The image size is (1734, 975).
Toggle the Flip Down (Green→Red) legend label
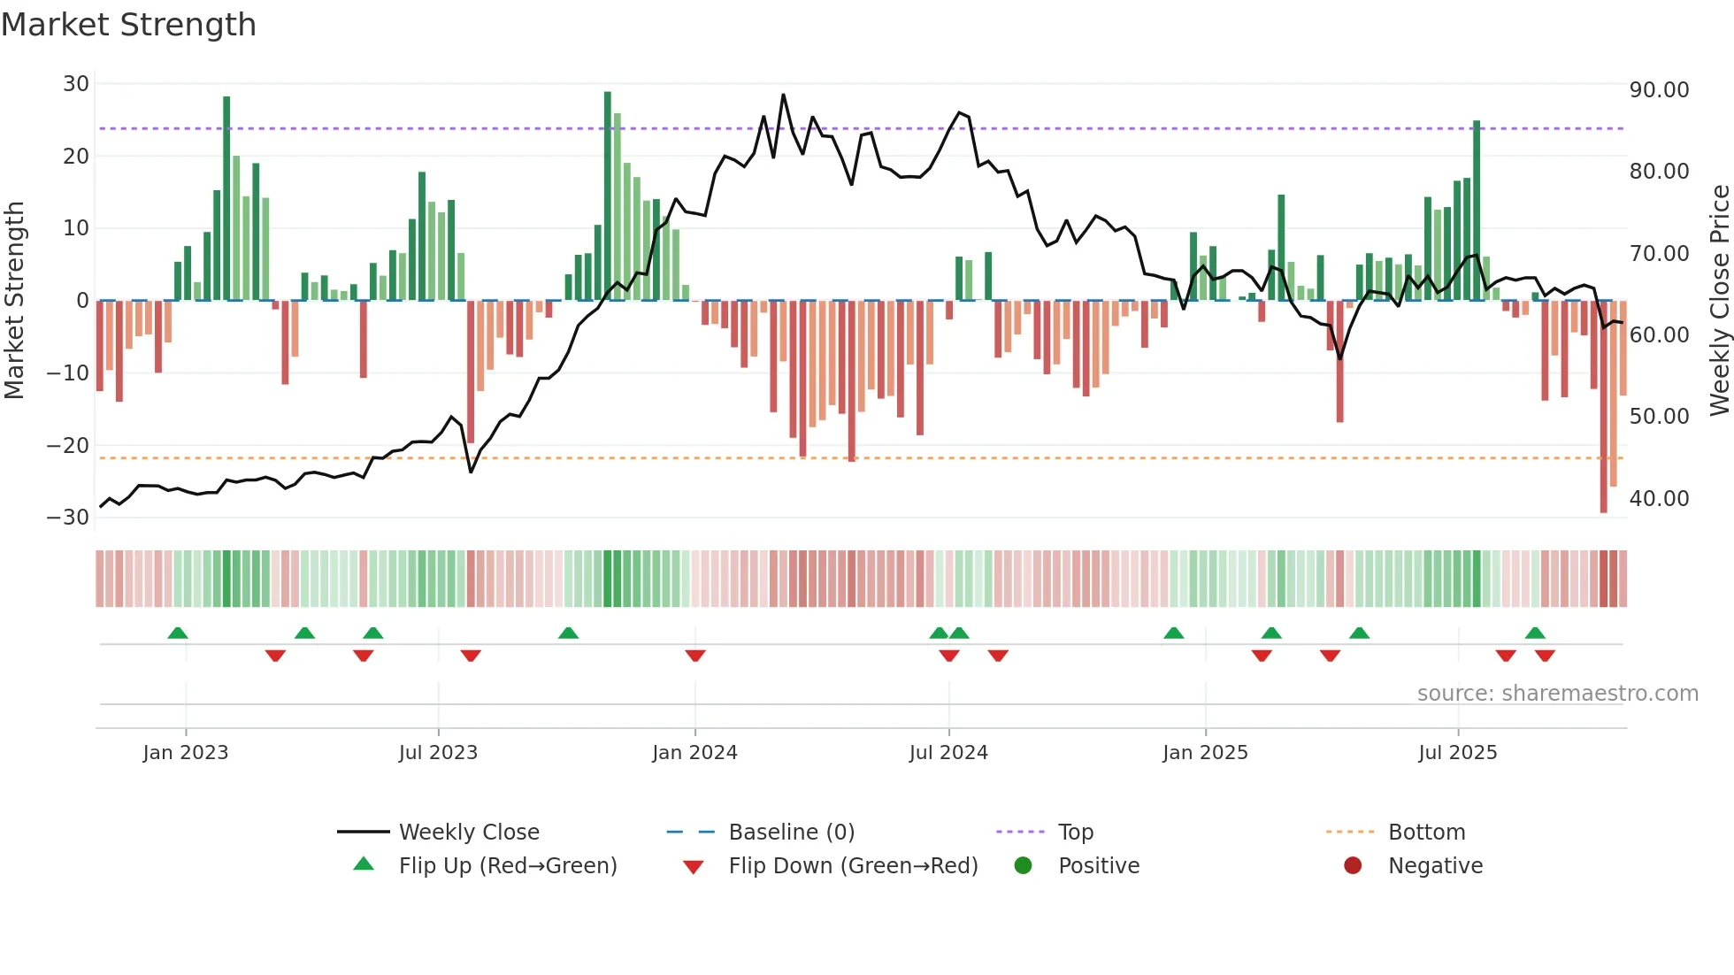854,866
